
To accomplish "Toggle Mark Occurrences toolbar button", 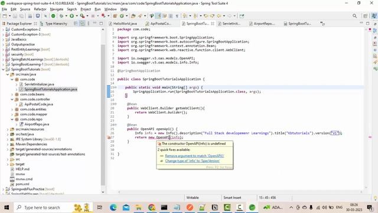I will [x=159, y=16].
